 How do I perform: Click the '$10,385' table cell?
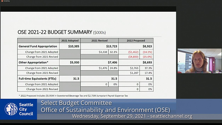[x=70, y=46]
